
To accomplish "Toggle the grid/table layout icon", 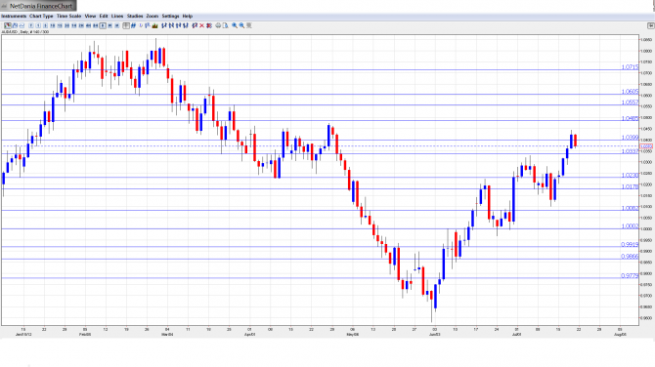I will pyautogui.click(x=126, y=25).
